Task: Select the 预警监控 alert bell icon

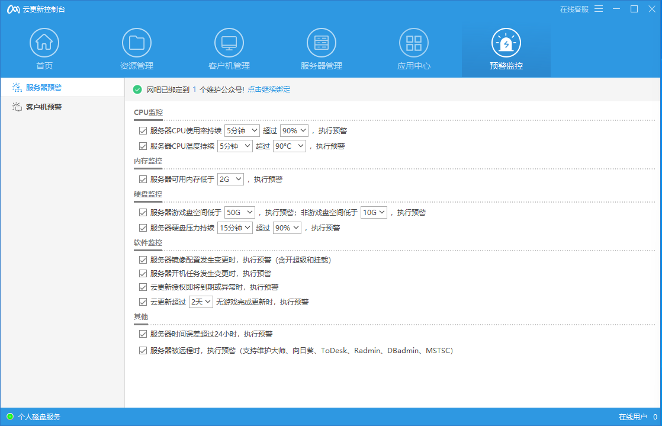Action: pyautogui.click(x=506, y=41)
